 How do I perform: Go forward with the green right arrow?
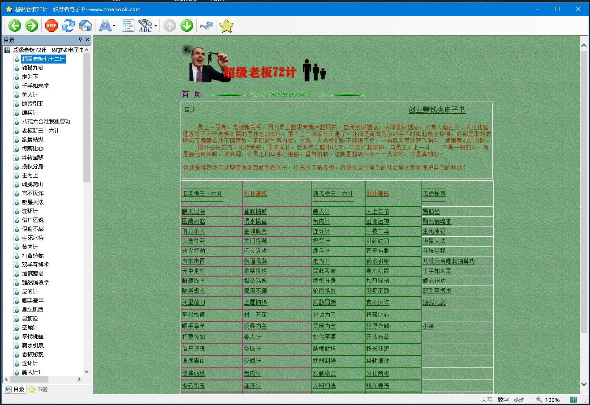31,26
